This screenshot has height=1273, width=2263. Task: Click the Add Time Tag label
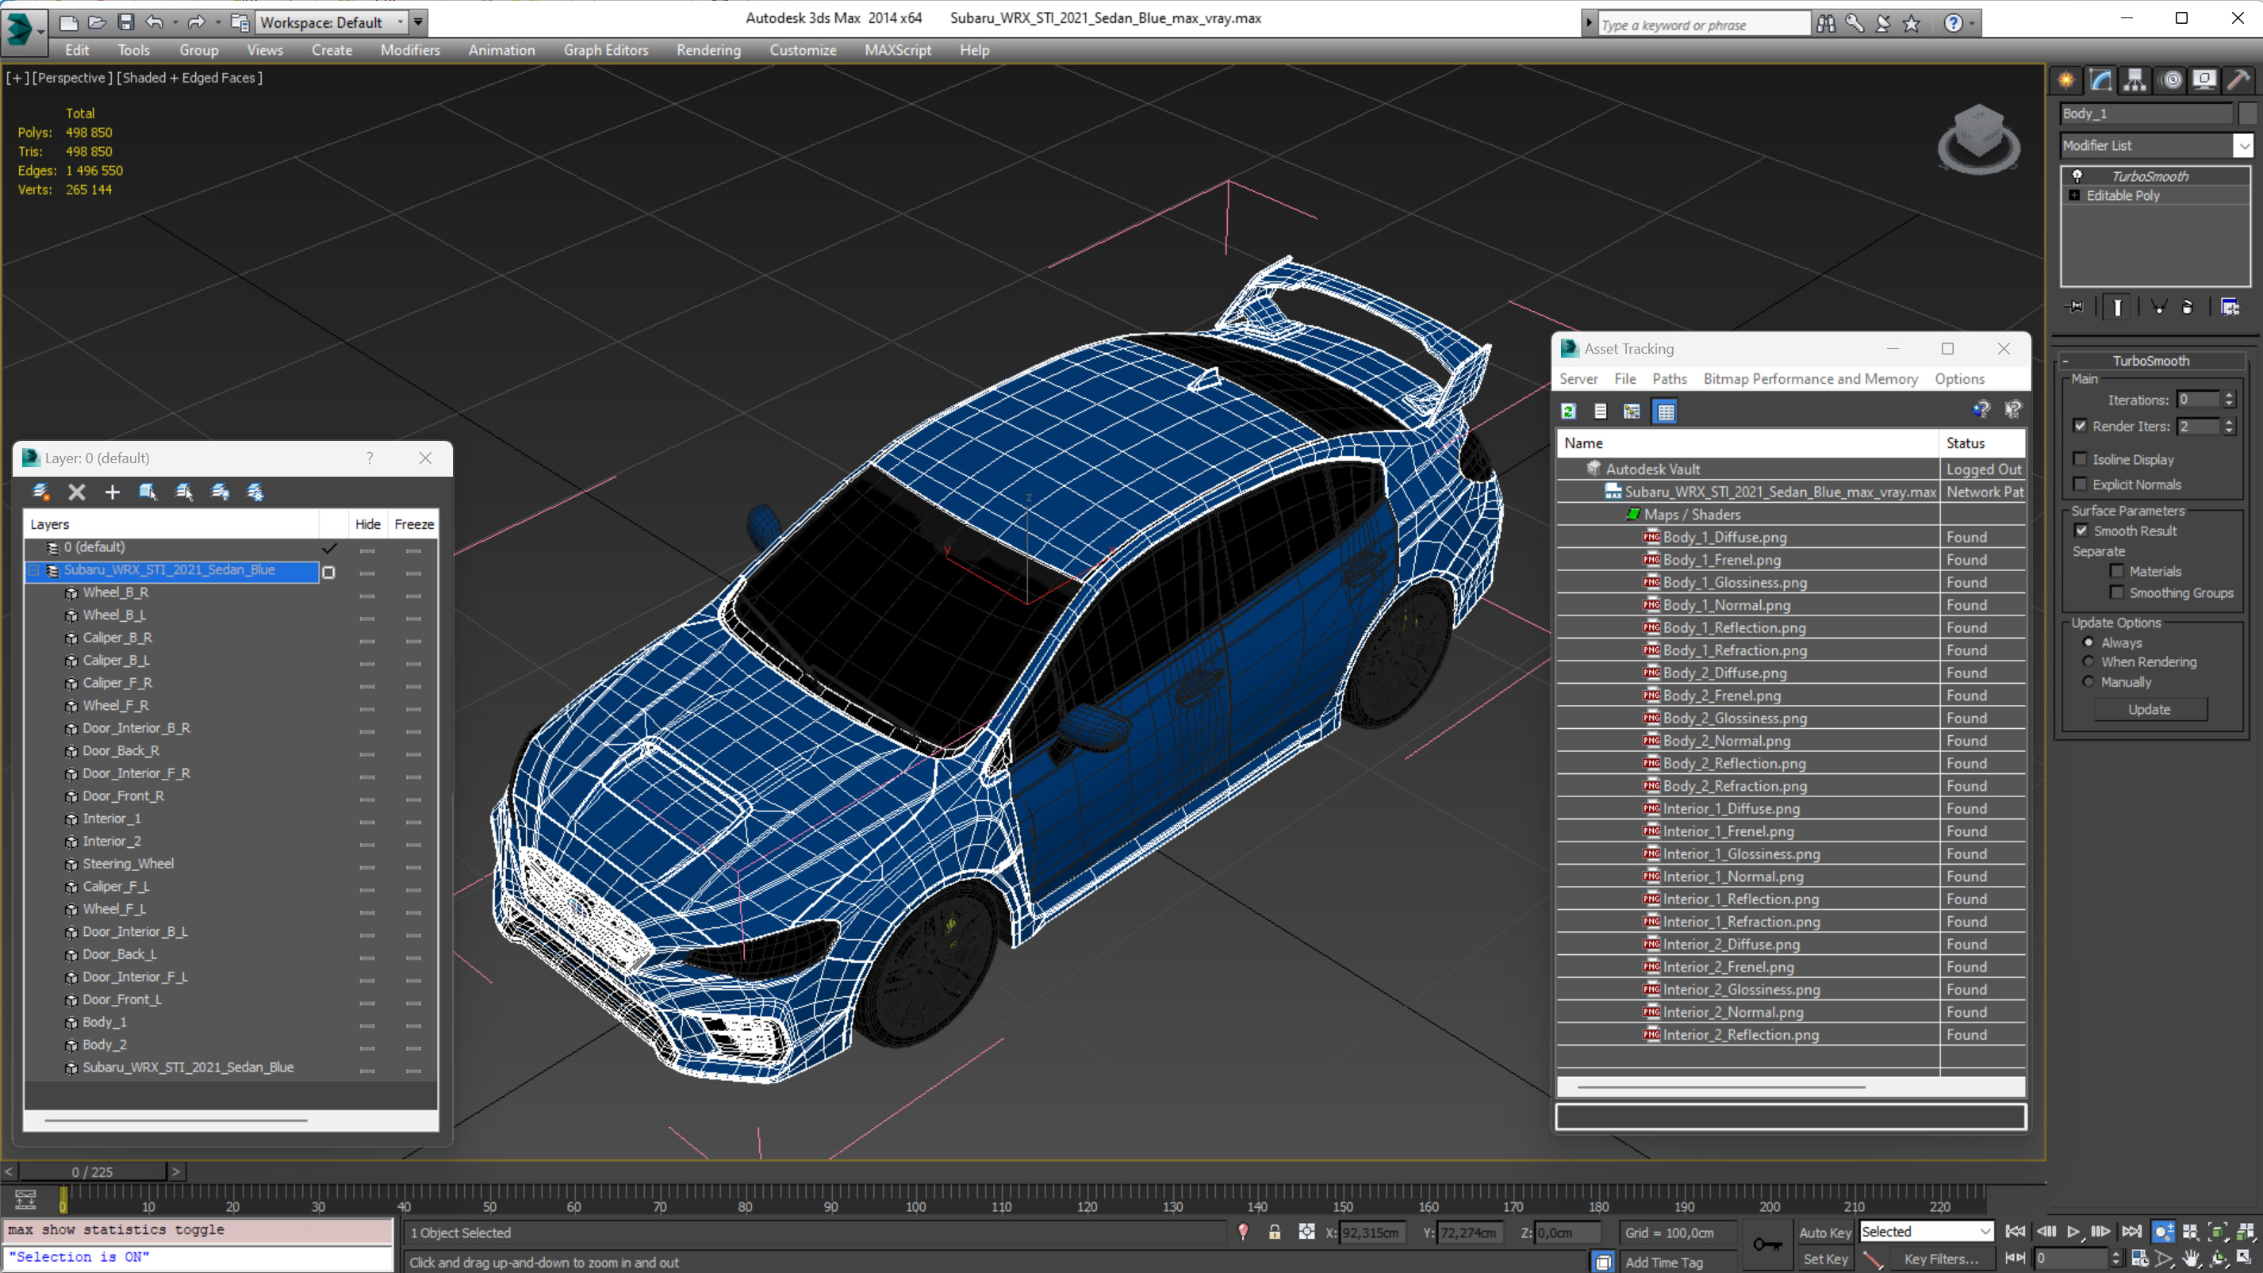tap(1664, 1263)
